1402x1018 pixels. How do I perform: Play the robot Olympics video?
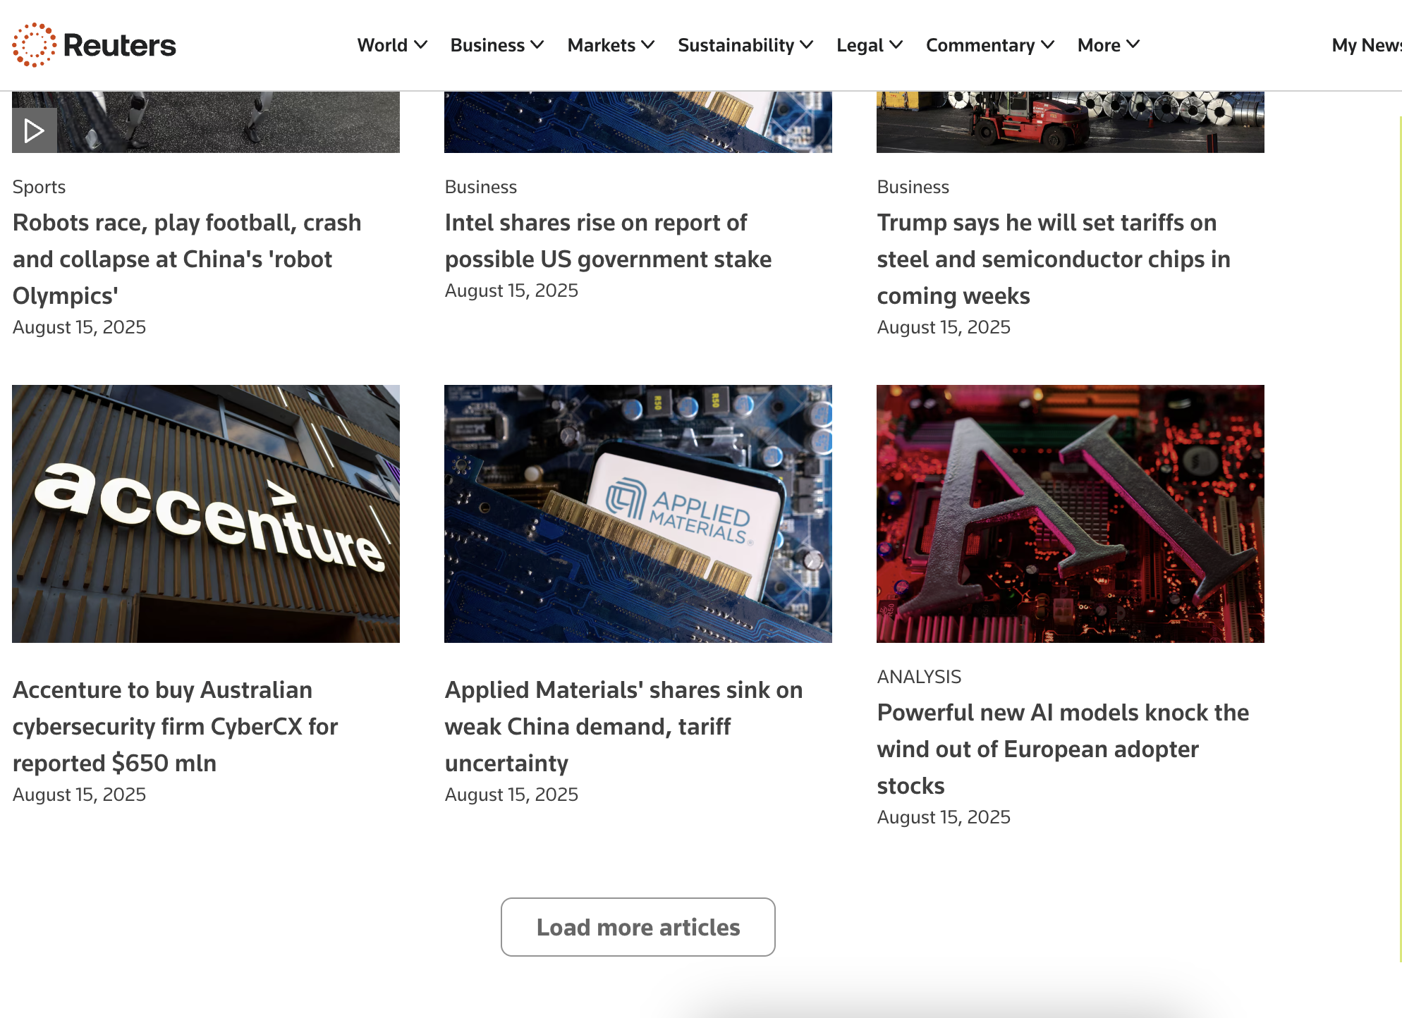pyautogui.click(x=34, y=130)
